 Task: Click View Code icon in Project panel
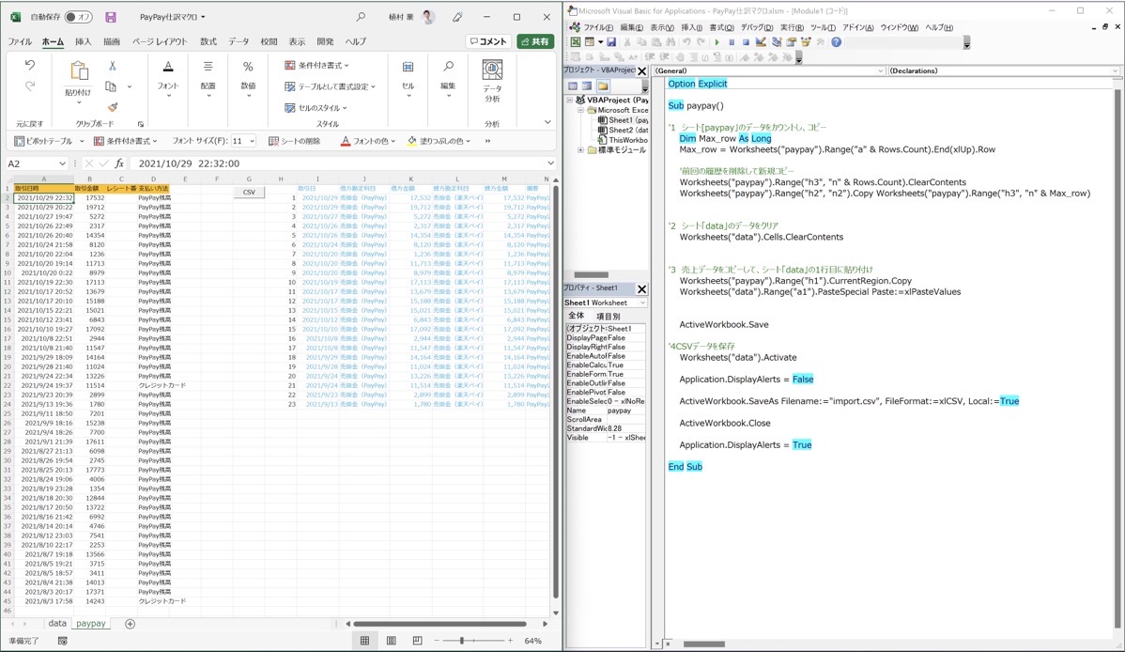pyautogui.click(x=573, y=86)
